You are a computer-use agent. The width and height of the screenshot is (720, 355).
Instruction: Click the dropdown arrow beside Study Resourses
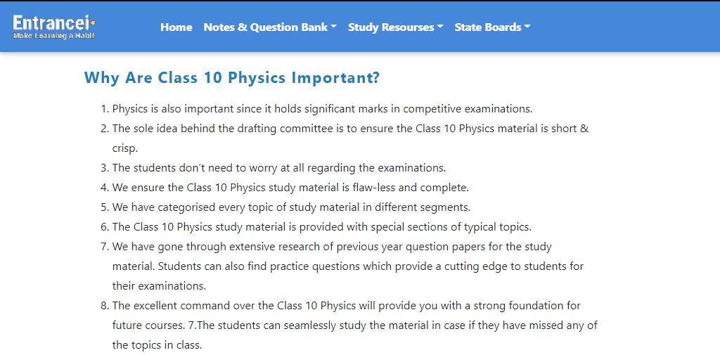pos(440,27)
